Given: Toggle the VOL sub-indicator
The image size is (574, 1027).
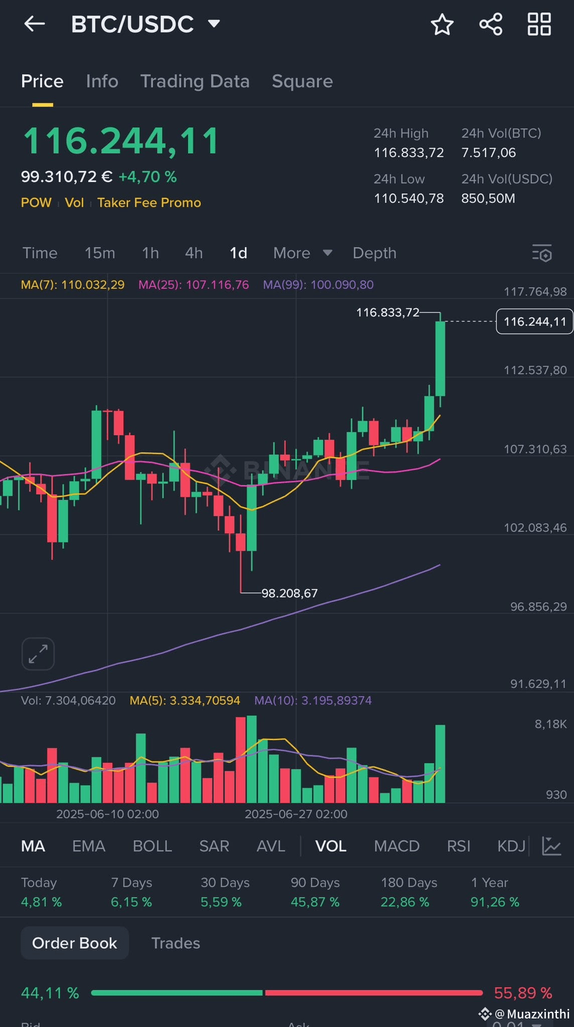Looking at the screenshot, I should [331, 846].
